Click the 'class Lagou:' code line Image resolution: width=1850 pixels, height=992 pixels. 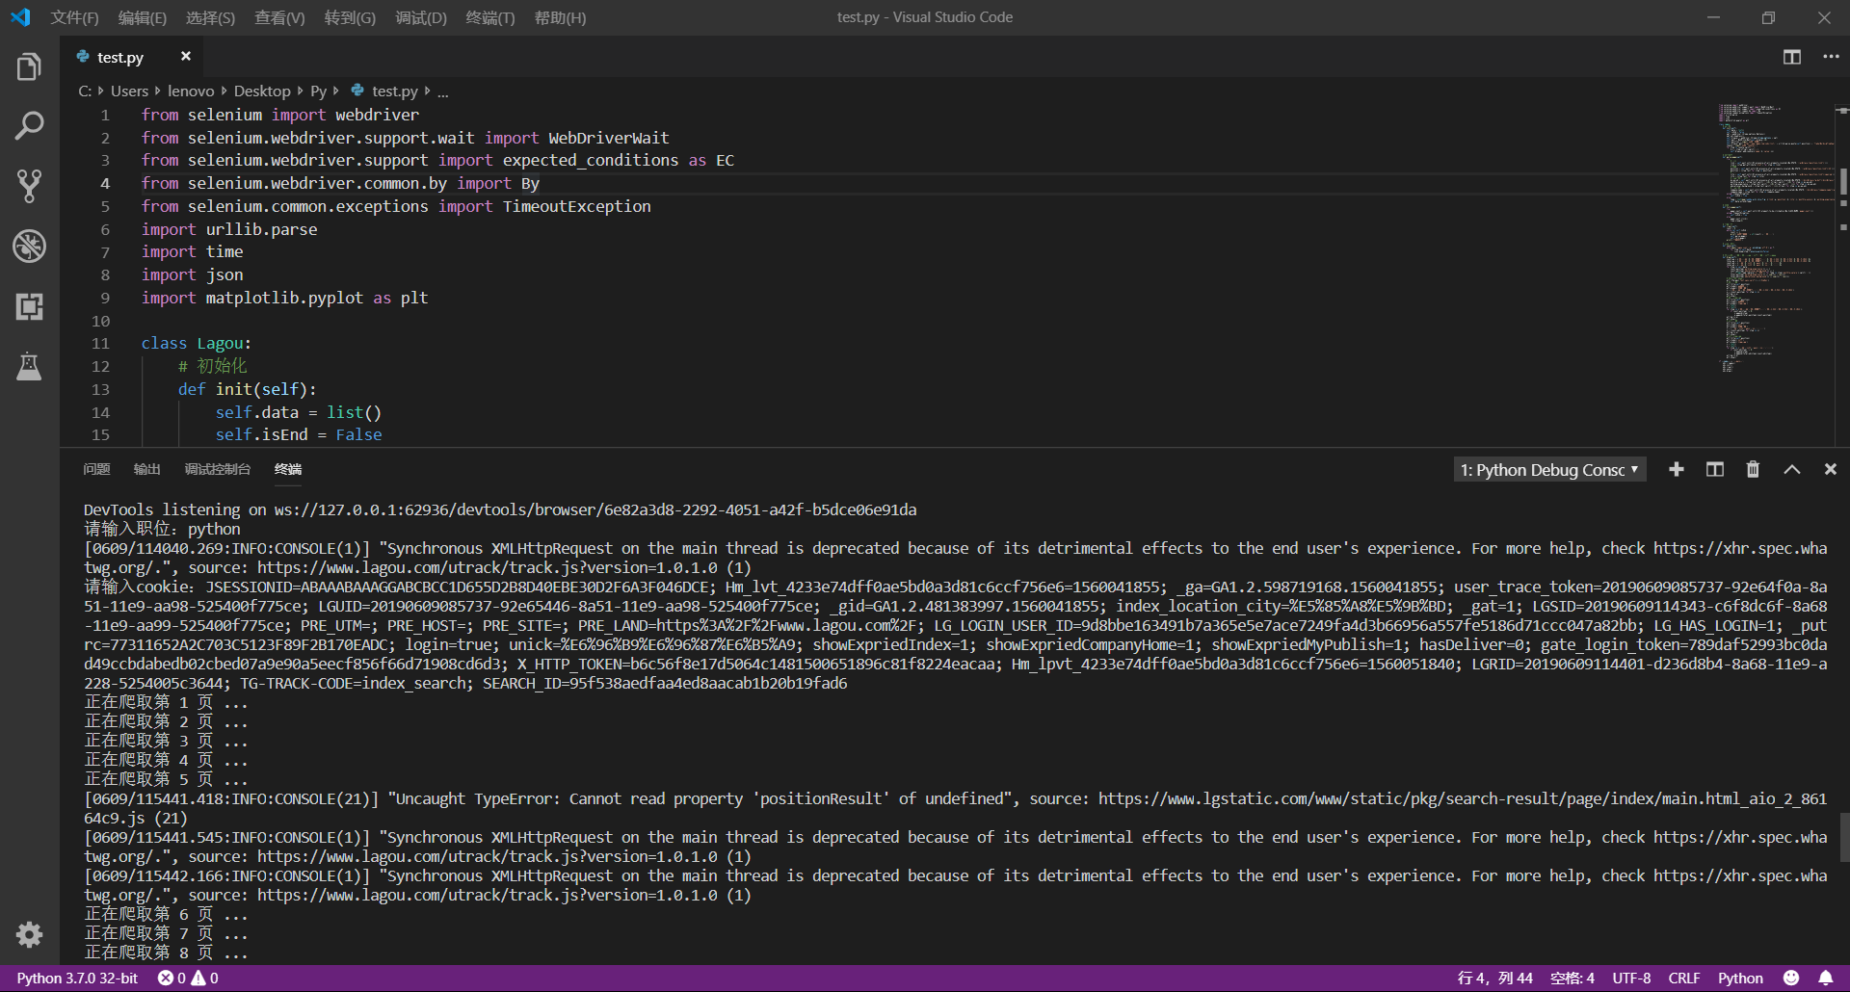(196, 343)
